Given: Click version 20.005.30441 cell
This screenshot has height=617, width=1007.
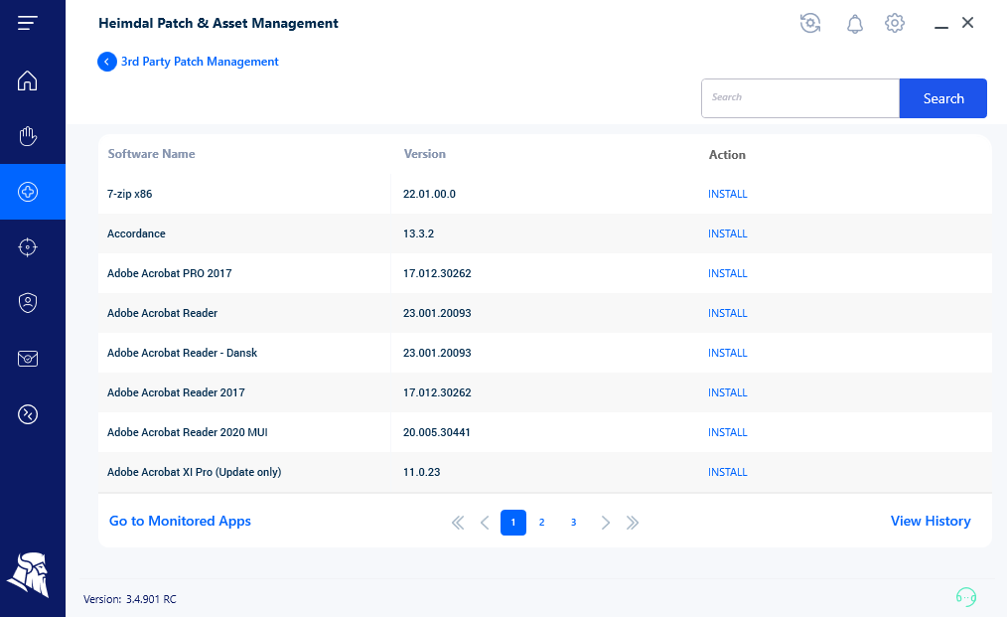Looking at the screenshot, I should 437,432.
